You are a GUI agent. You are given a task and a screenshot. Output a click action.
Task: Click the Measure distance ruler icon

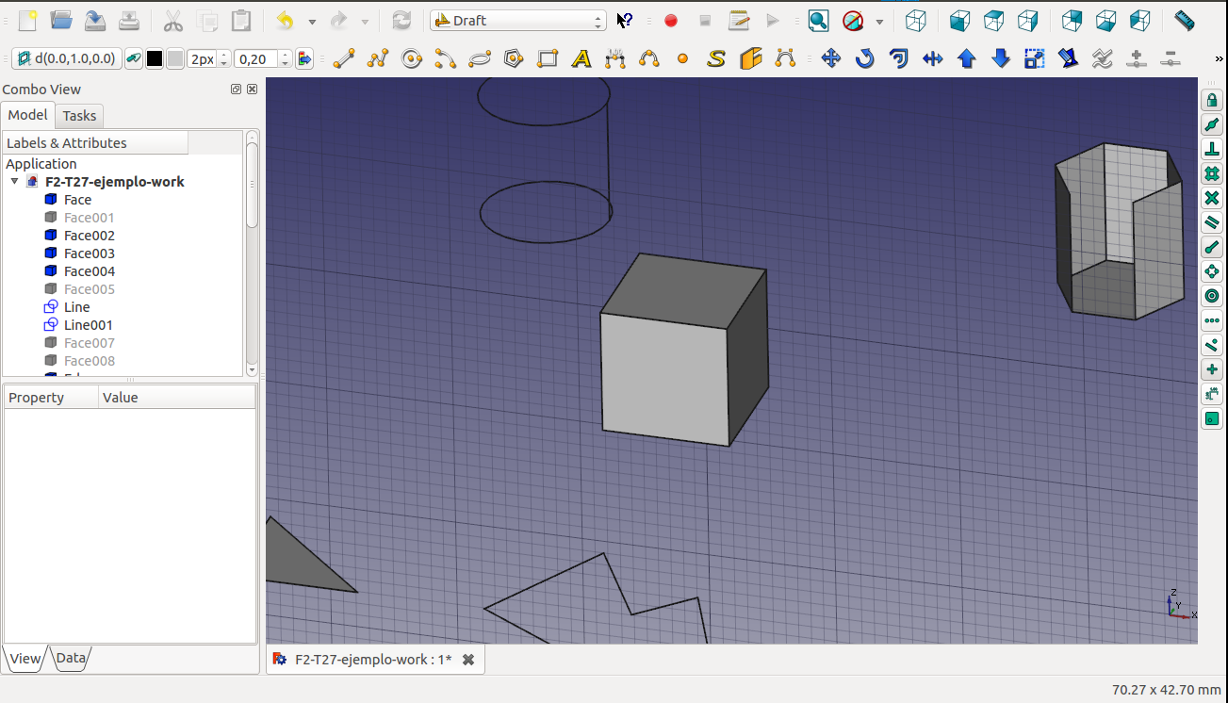click(1185, 20)
